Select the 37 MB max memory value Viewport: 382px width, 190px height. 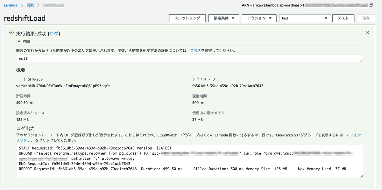(197, 120)
